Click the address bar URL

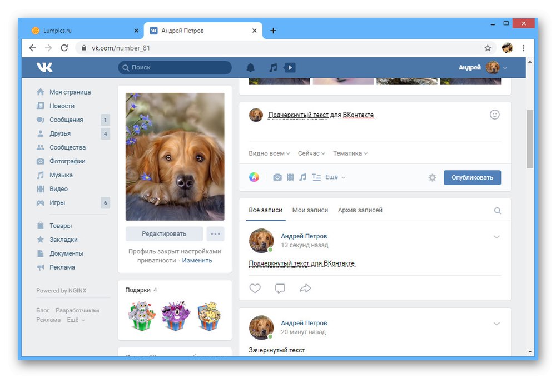click(121, 48)
